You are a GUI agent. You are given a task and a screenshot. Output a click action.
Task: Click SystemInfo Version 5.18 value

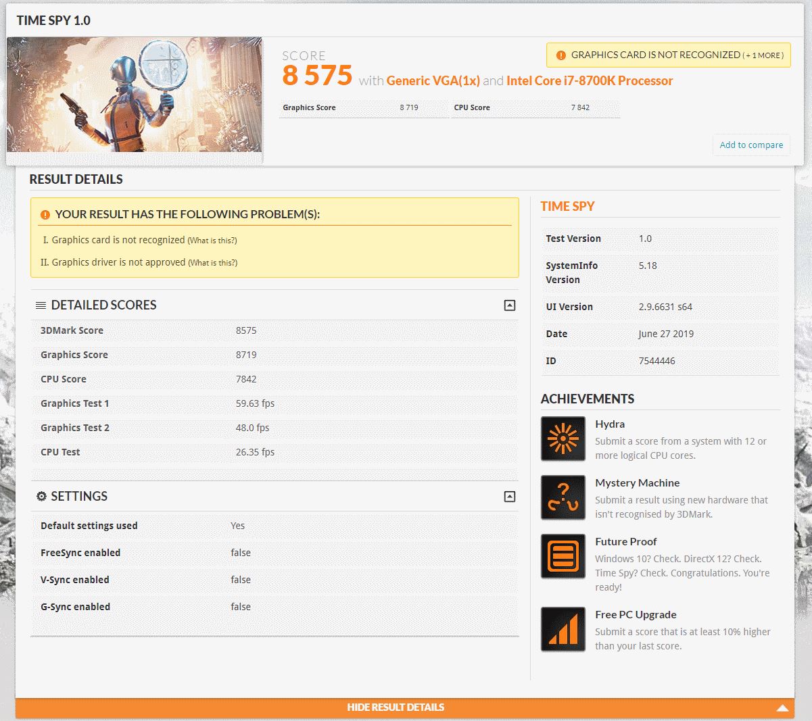(x=648, y=266)
